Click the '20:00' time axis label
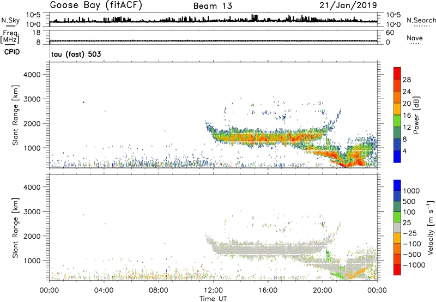This screenshot has width=436, height=302. (x=323, y=291)
